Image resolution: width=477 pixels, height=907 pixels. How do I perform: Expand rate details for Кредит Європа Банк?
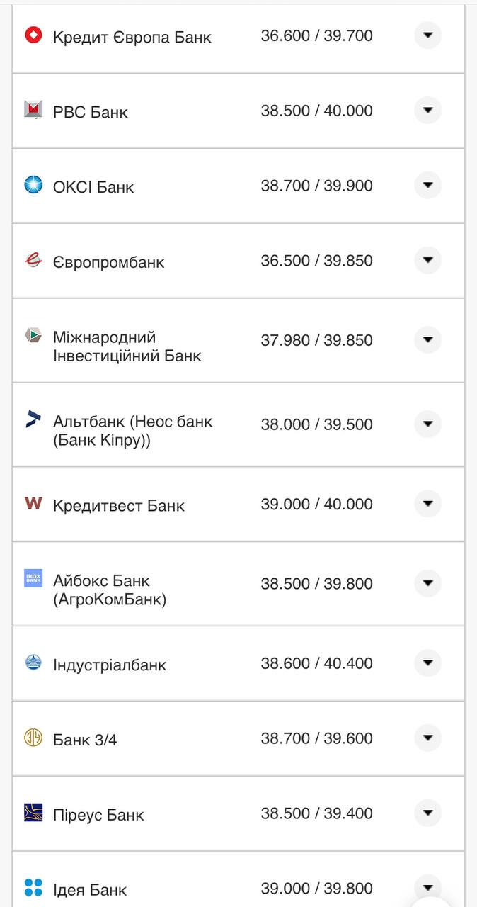(x=427, y=35)
